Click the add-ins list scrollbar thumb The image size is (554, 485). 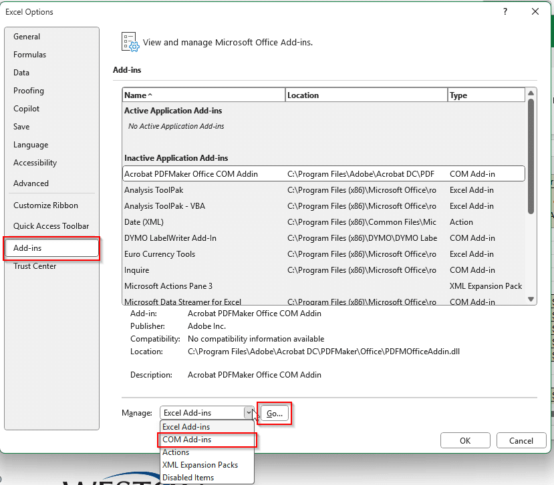pos(531,157)
